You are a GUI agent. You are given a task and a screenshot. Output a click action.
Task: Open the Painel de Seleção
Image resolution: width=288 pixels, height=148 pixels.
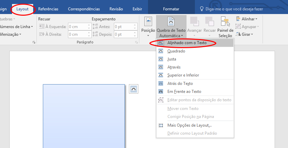225,26
